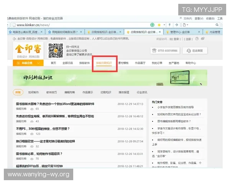The width and height of the screenshot is (230, 184).
Task: Open 作品展厅 navigation item
Action: (x=140, y=63)
